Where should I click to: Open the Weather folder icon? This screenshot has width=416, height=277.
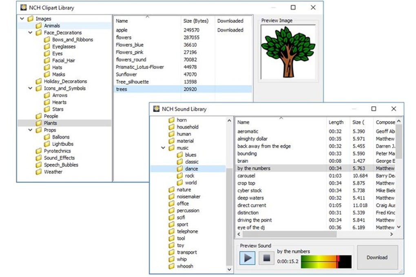(39, 172)
